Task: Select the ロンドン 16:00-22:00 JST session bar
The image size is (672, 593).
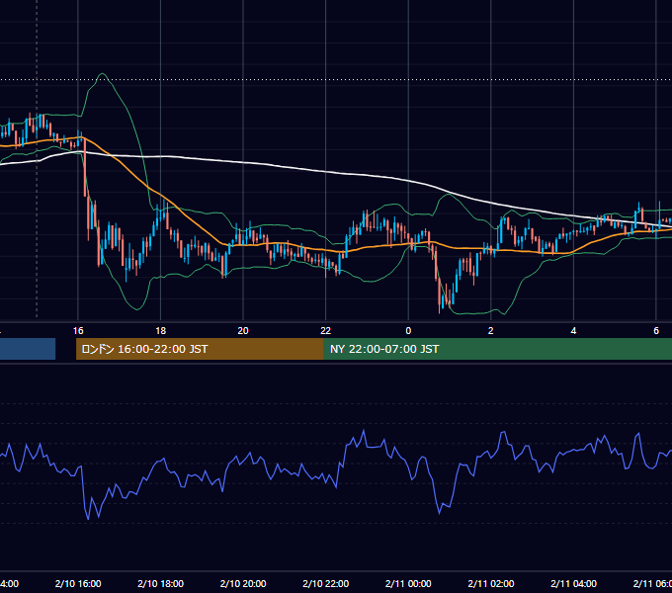Action: (x=200, y=349)
